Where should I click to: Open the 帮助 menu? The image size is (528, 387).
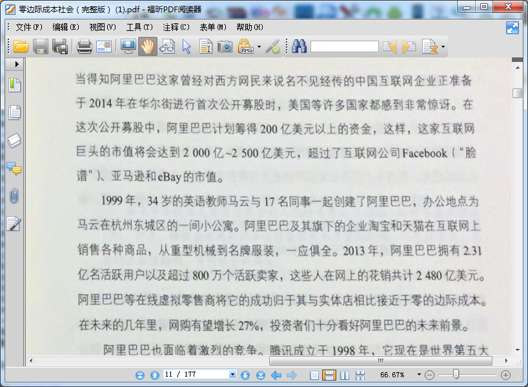coord(250,27)
